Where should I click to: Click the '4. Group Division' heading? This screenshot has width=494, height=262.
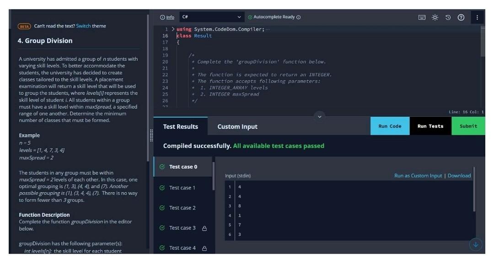45,41
